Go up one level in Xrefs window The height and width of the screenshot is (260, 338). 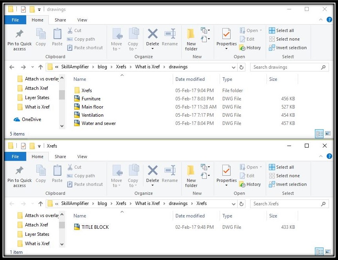point(41,204)
